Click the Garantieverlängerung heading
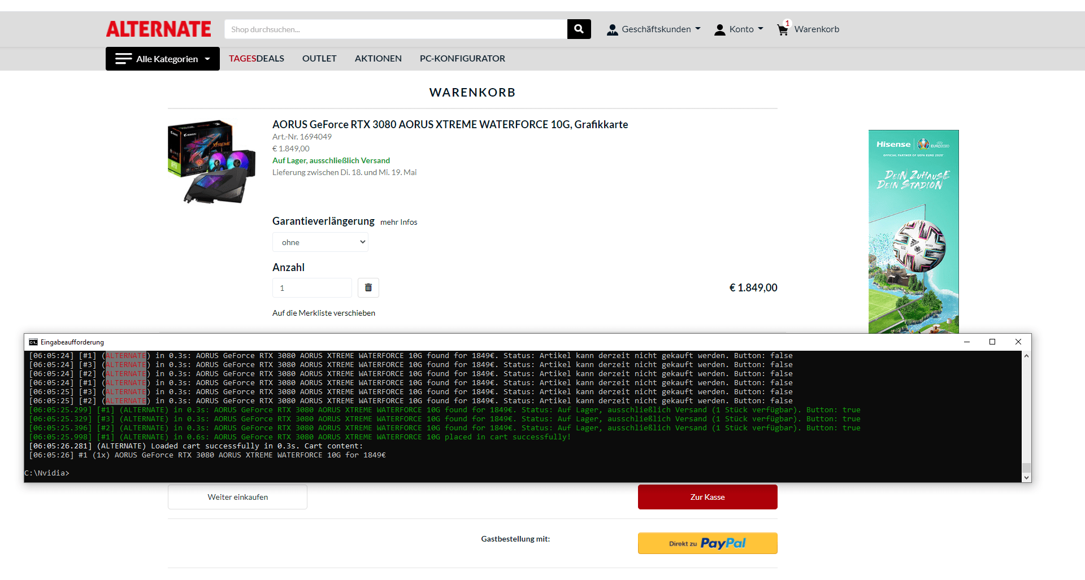Image resolution: width=1085 pixels, height=580 pixels. pos(323,221)
